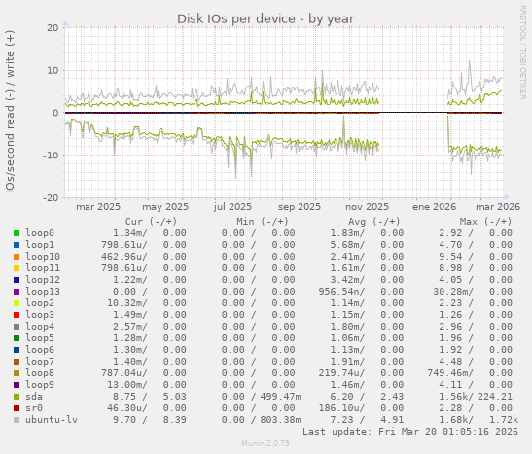Click the loop13 average value 956.54n

click(341, 292)
